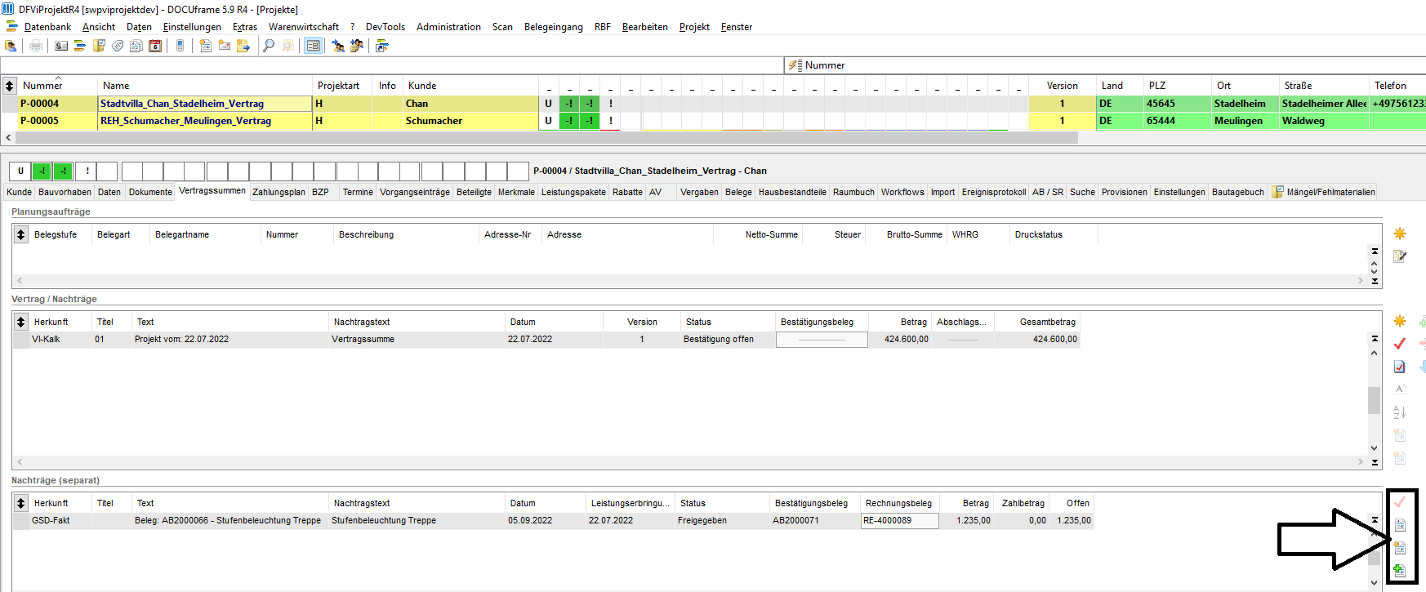The width and height of the screenshot is (1426, 592).
Task: Click the note with blue arrow icon
Action: (243, 47)
